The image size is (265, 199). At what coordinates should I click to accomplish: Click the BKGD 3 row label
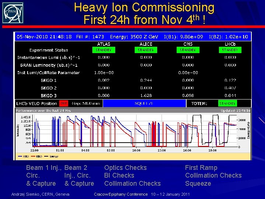[49, 95]
